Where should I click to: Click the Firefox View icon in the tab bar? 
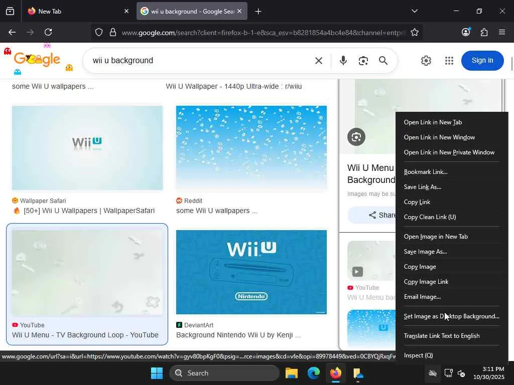pyautogui.click(x=10, y=11)
